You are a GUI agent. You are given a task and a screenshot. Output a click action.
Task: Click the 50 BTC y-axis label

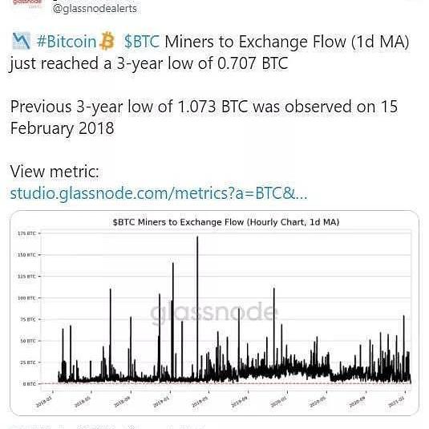(27, 341)
